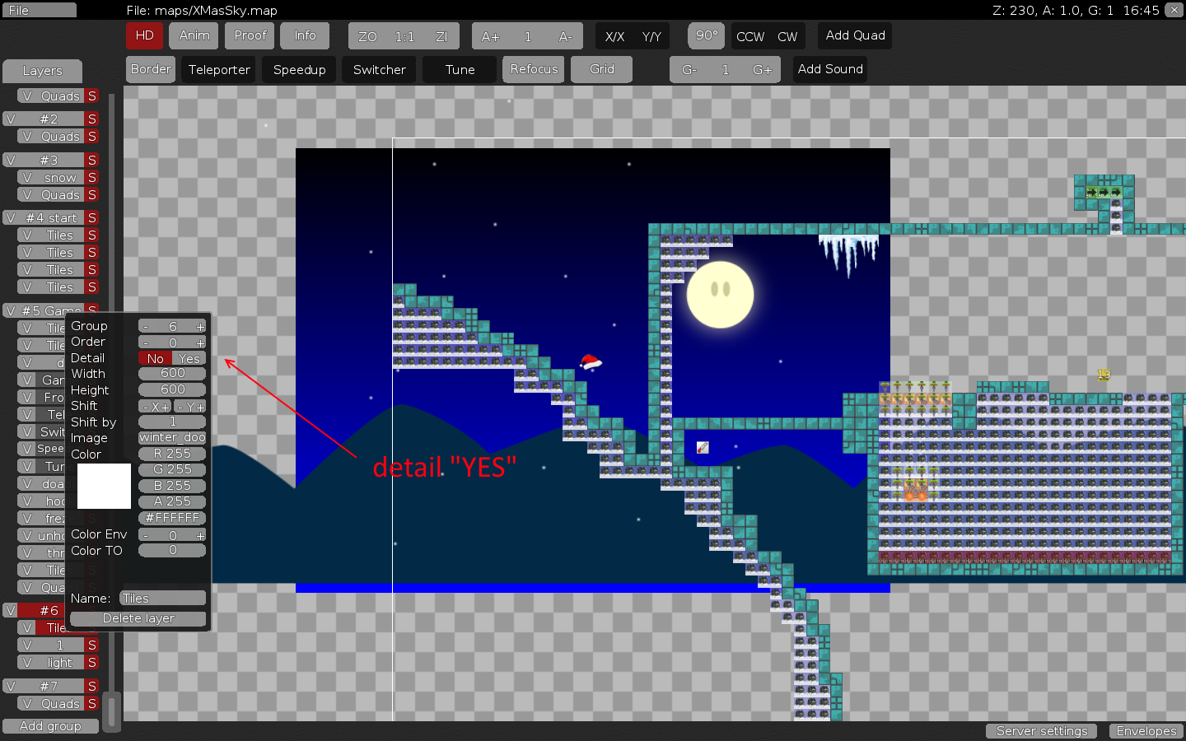
Task: Click the Delete layer button
Action: pos(137,618)
